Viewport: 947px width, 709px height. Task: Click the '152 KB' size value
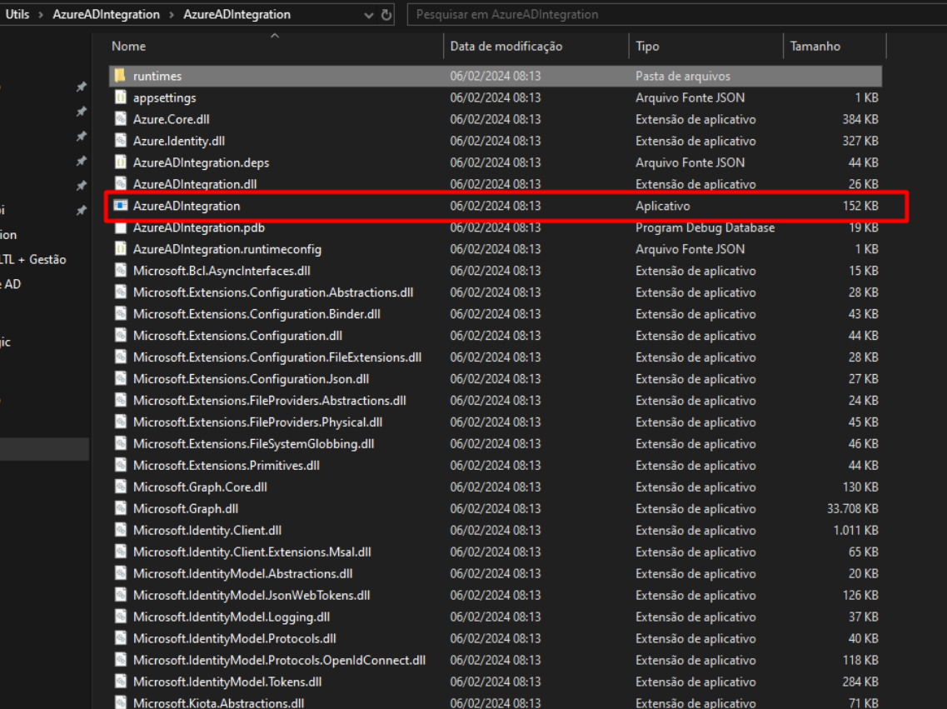tap(860, 206)
